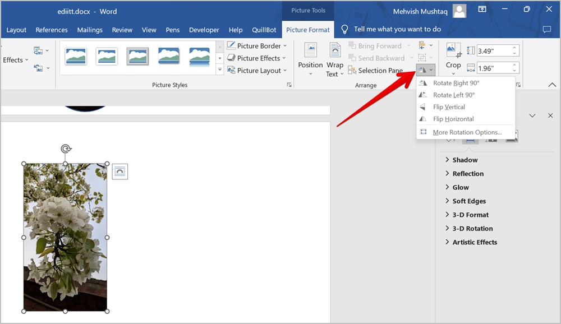
Task: Select the third picture style thumbnail
Action: click(137, 55)
